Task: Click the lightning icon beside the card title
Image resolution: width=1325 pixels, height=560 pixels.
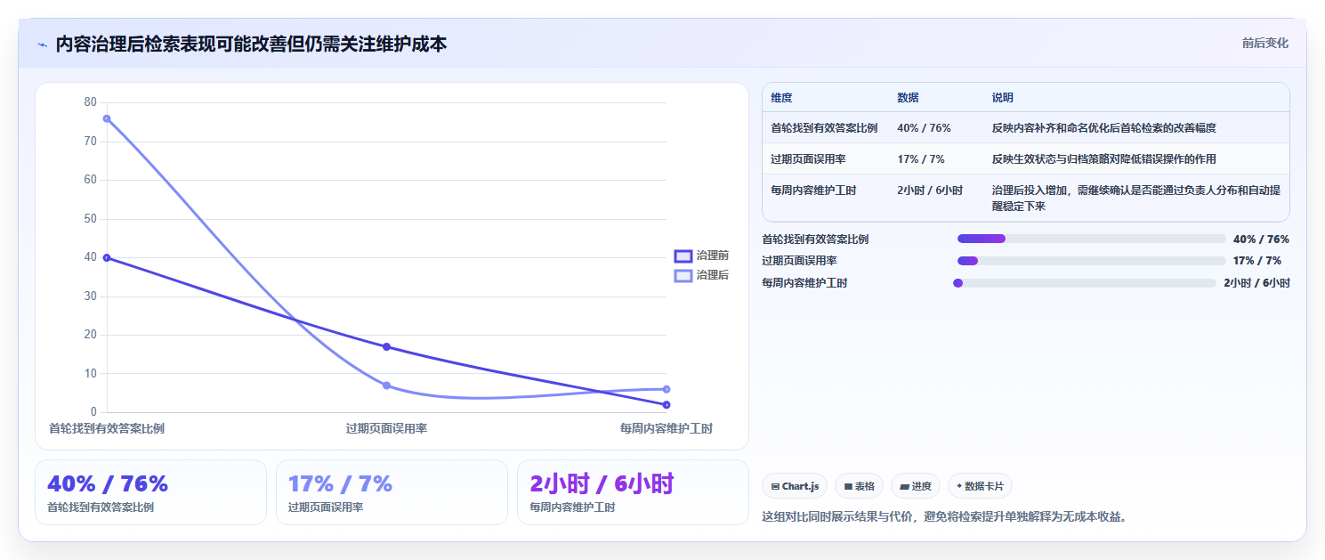Action: [42, 45]
